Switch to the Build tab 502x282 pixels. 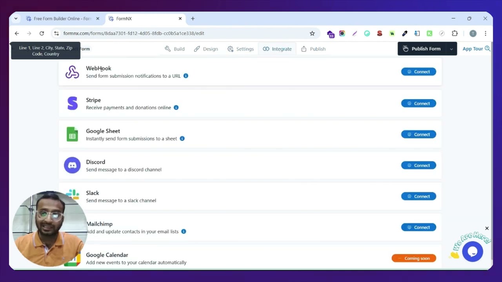pos(175,49)
